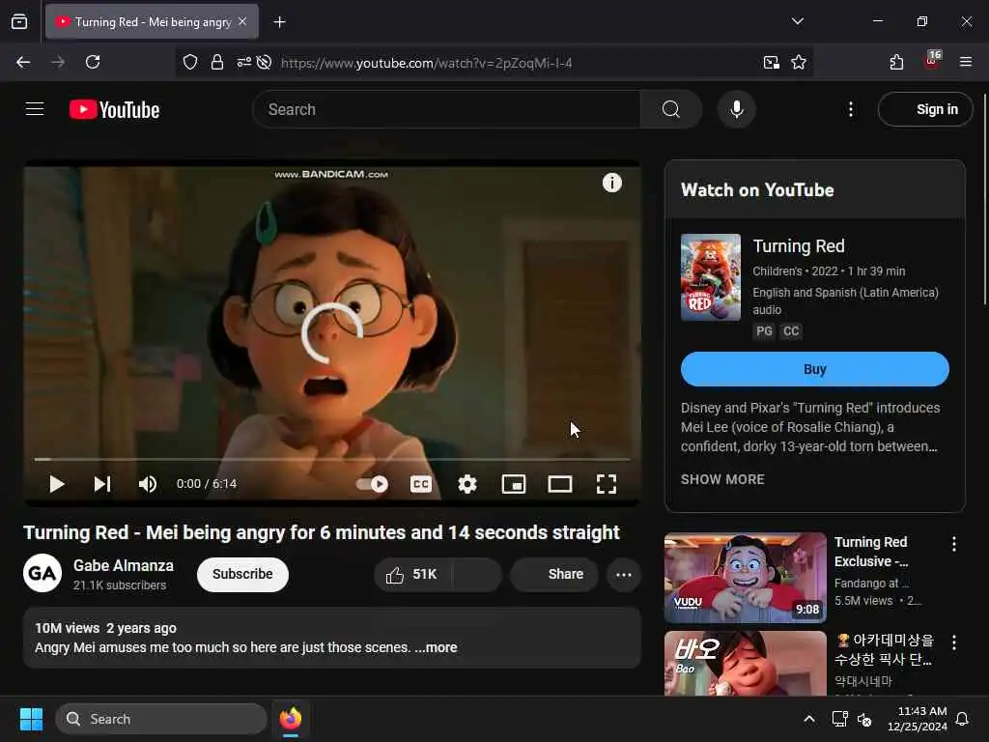The image size is (989, 742).
Task: Share the video
Action: coord(553,574)
